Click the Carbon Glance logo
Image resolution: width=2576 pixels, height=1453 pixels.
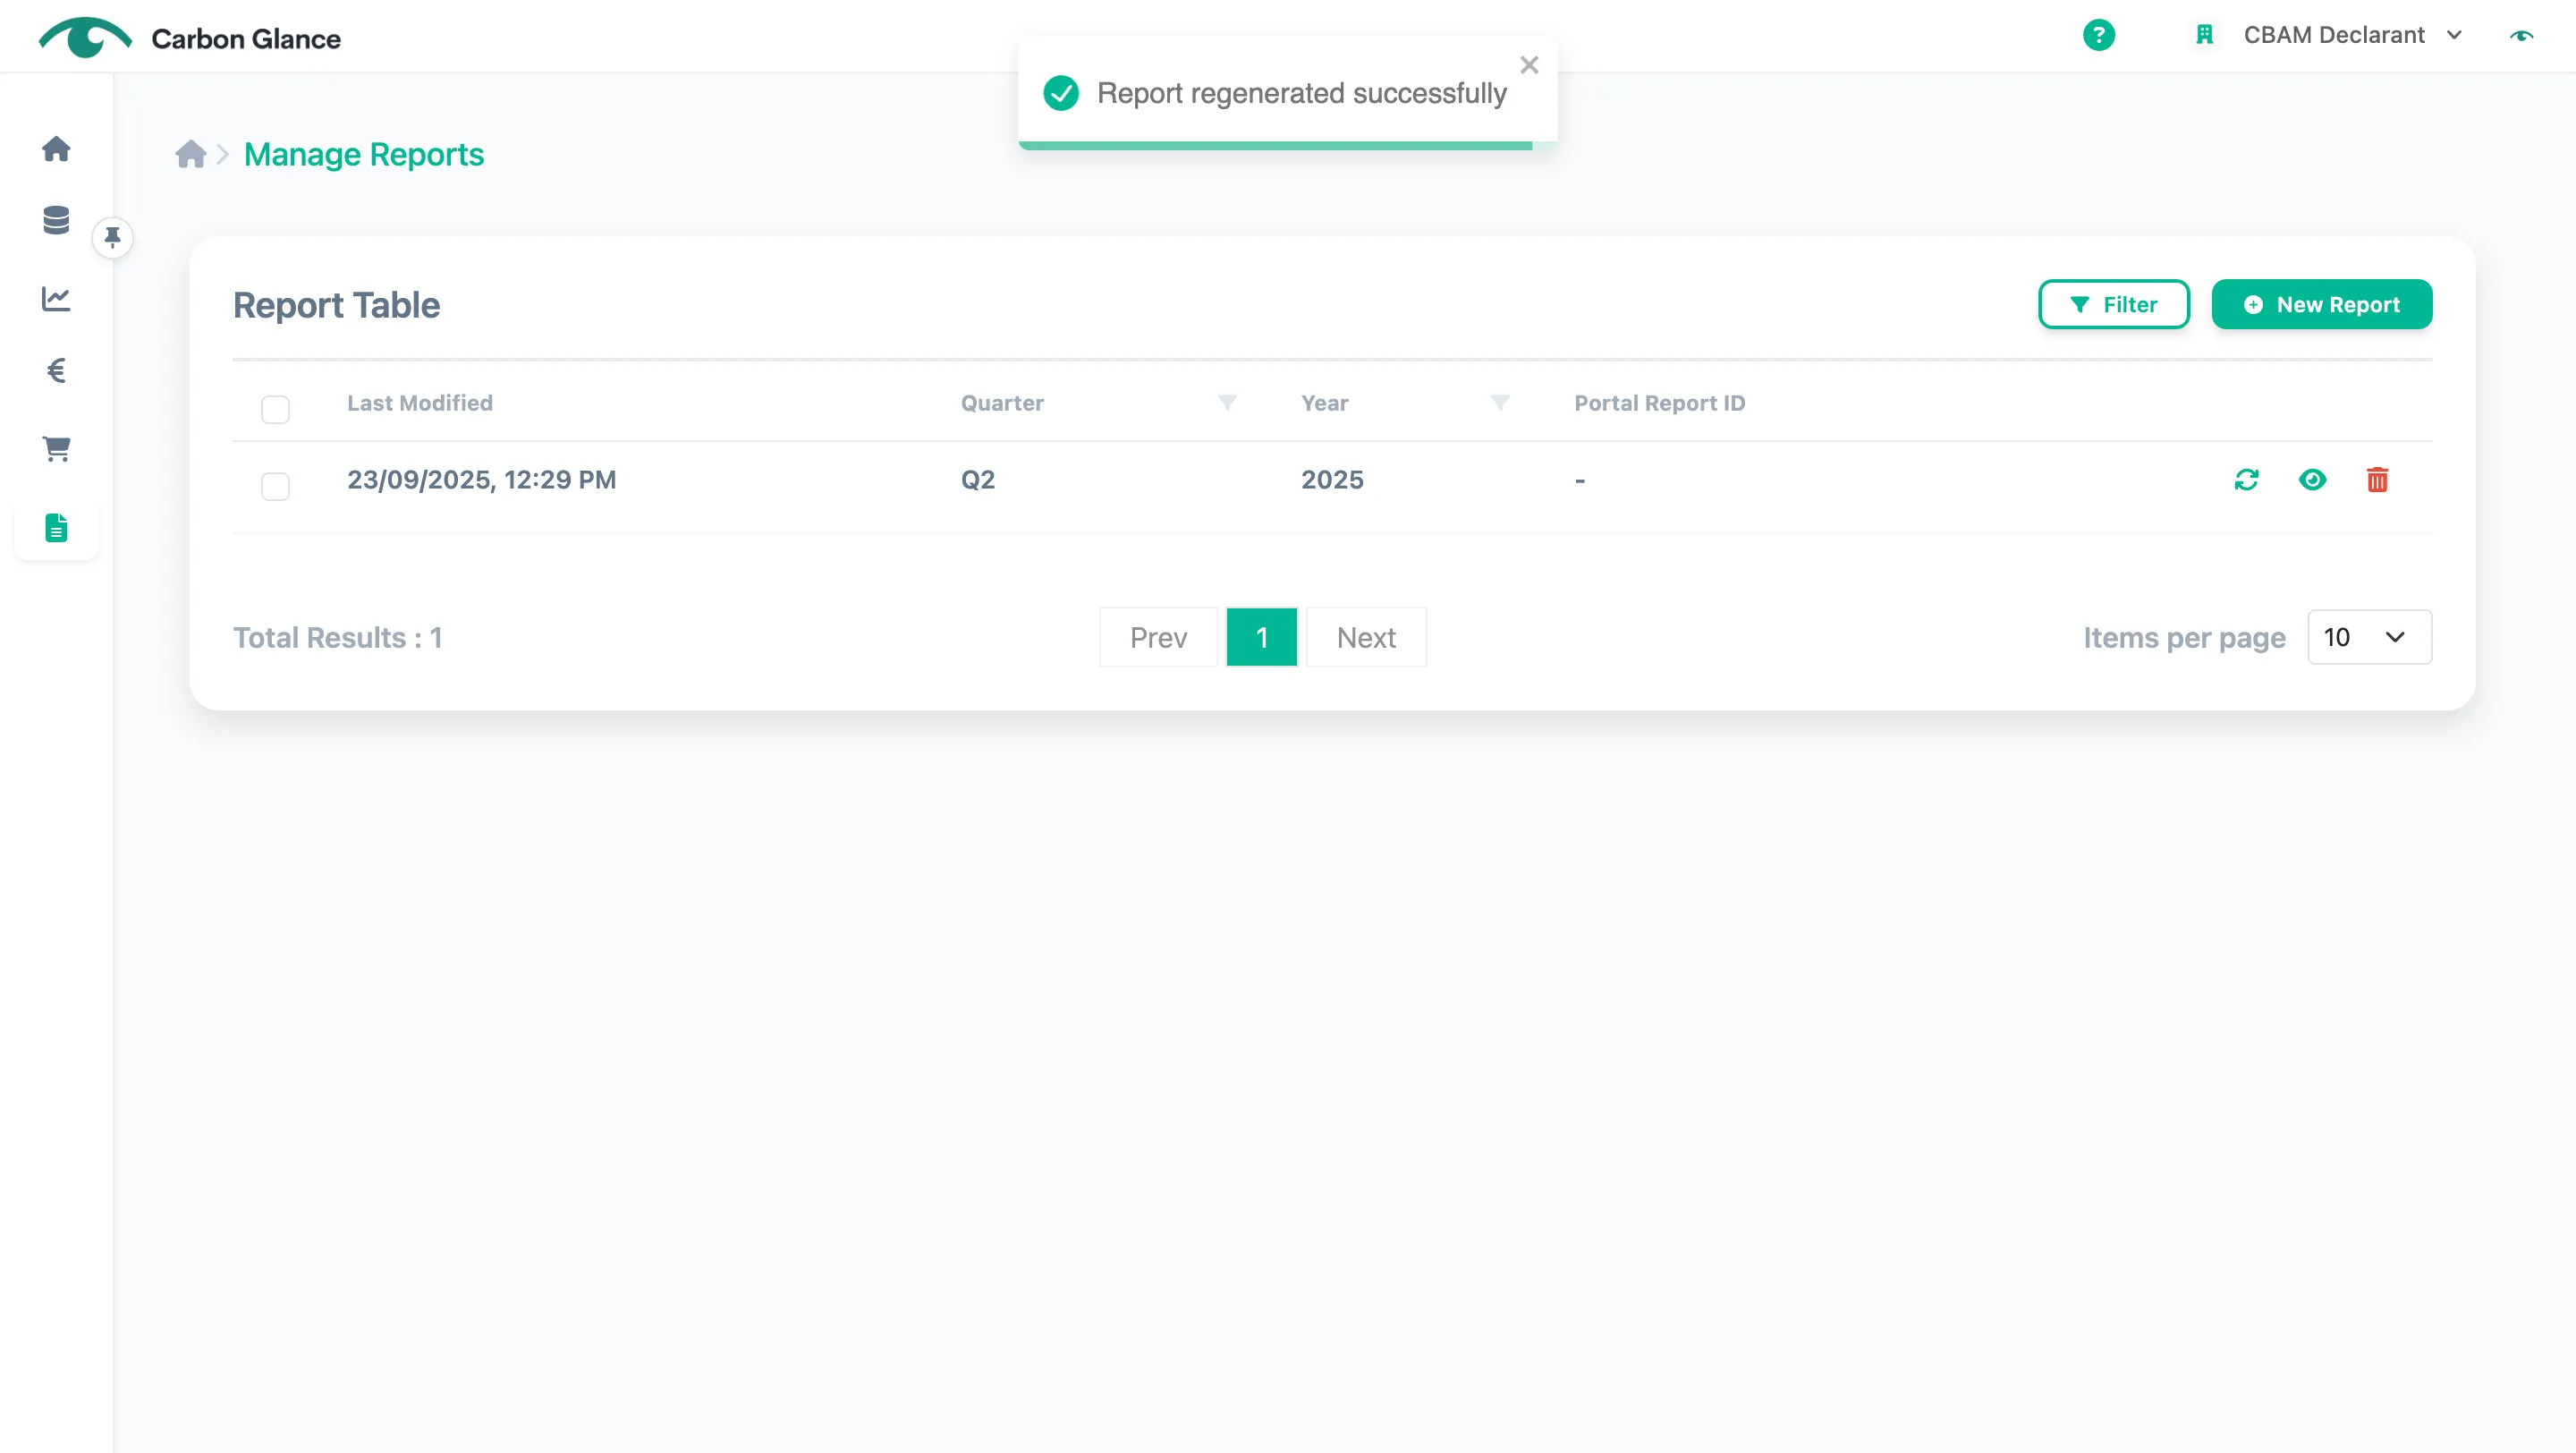point(190,38)
